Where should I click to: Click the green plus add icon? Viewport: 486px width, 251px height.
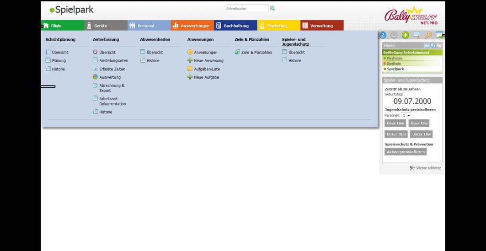406,35
